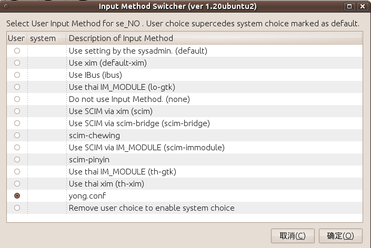The width and height of the screenshot is (371, 248).
Task: Confirm with the 确定(O) button
Action: point(340,236)
